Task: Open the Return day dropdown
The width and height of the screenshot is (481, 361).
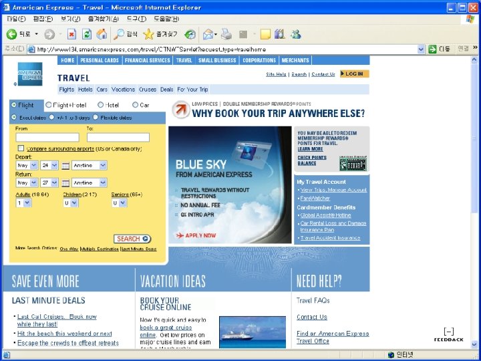Action: click(x=49, y=183)
